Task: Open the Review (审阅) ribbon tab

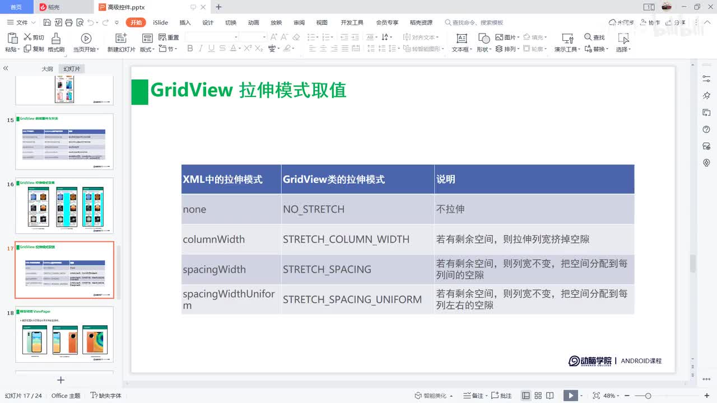Action: point(299,22)
